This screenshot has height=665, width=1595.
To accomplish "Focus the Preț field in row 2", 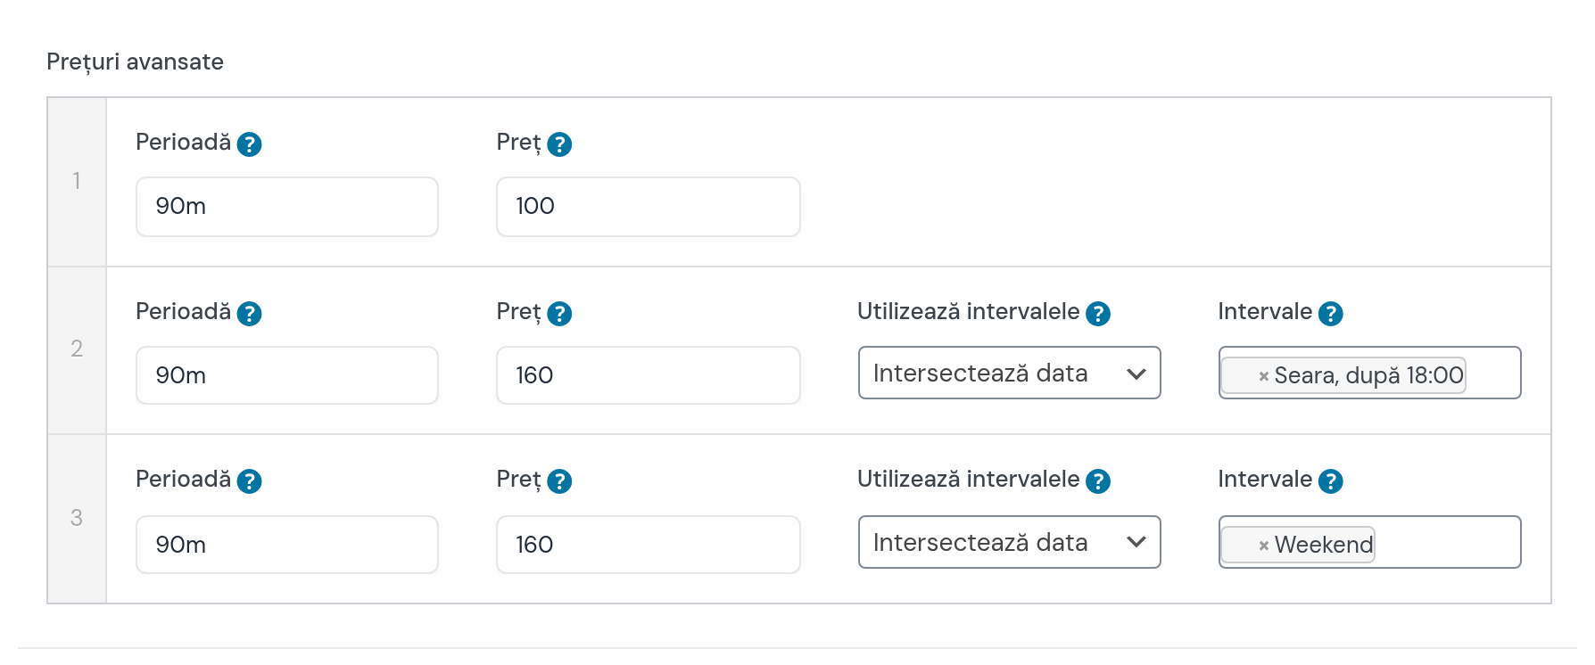I will click(649, 375).
